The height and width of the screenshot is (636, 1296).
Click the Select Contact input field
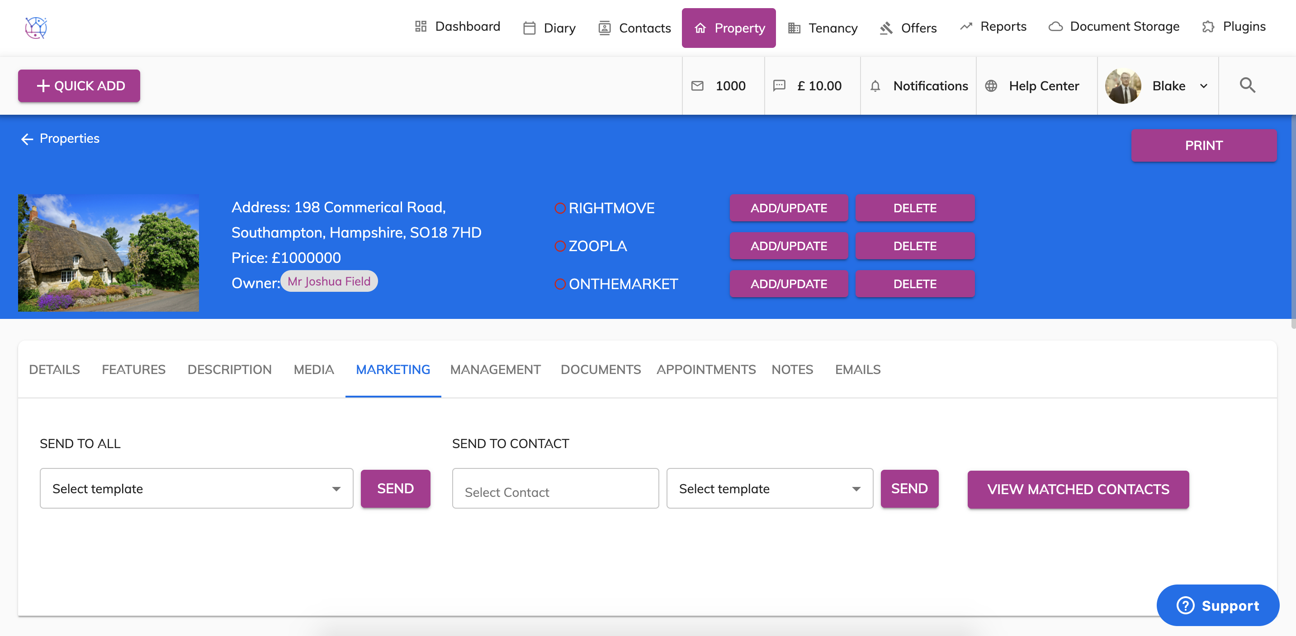[555, 489]
